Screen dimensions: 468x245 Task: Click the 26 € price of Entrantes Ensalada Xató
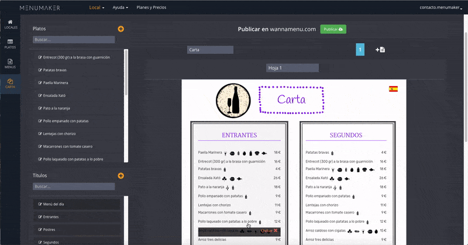(277, 178)
